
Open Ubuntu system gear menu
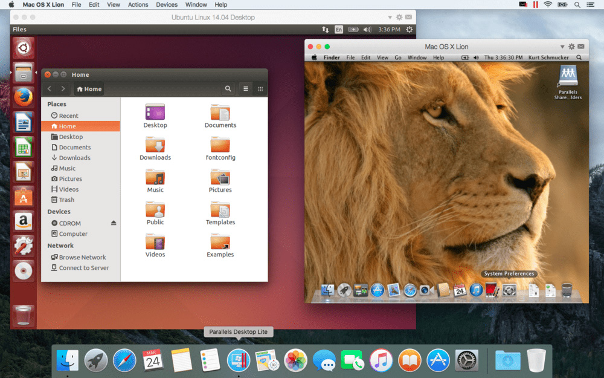tap(410, 29)
